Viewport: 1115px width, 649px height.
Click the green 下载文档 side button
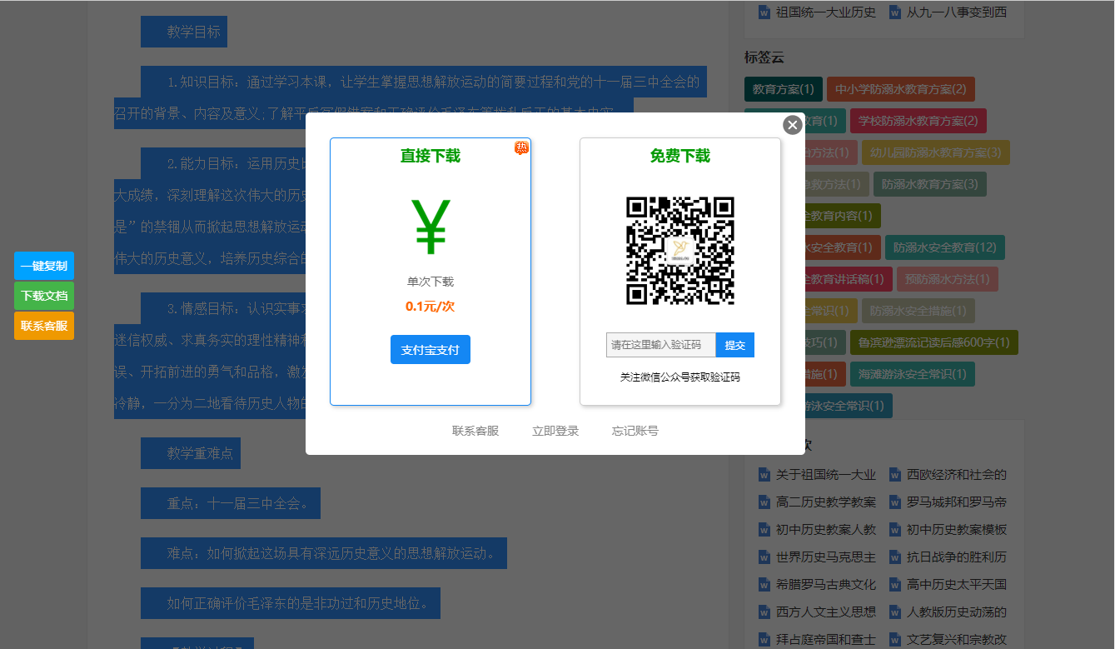44,296
